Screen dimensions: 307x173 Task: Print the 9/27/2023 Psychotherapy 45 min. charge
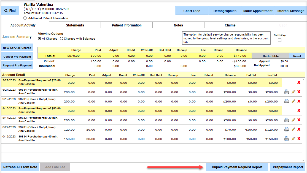pos(287,92)
